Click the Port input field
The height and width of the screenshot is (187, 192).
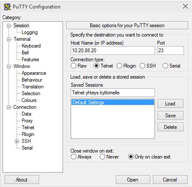[x=170, y=51]
